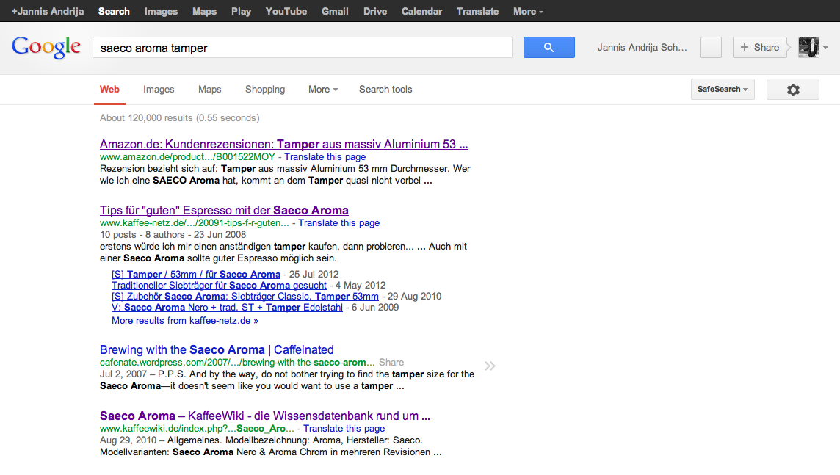Open Search tools

(x=385, y=90)
